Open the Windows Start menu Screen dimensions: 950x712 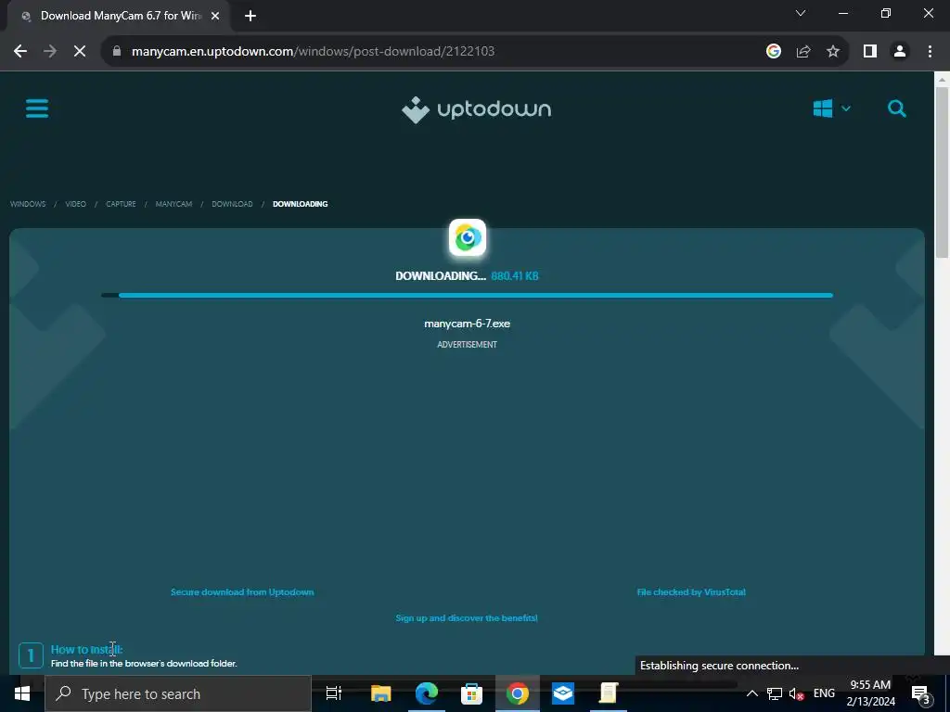[22, 693]
